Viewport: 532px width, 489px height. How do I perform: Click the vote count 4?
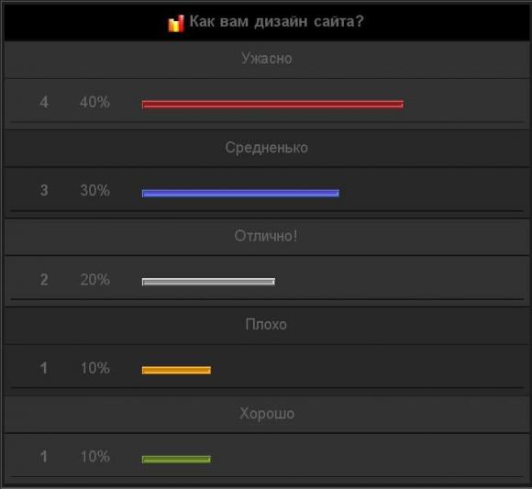[44, 102]
